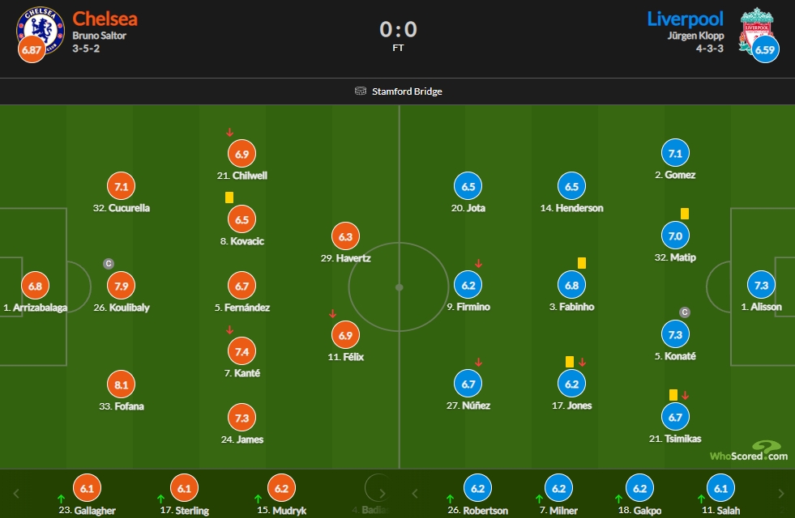This screenshot has width=795, height=518.
Task: Click Kanté's 7.4 rating circle
Action: point(241,351)
